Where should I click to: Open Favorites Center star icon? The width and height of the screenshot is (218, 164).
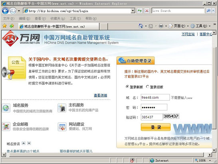pos(4,26)
